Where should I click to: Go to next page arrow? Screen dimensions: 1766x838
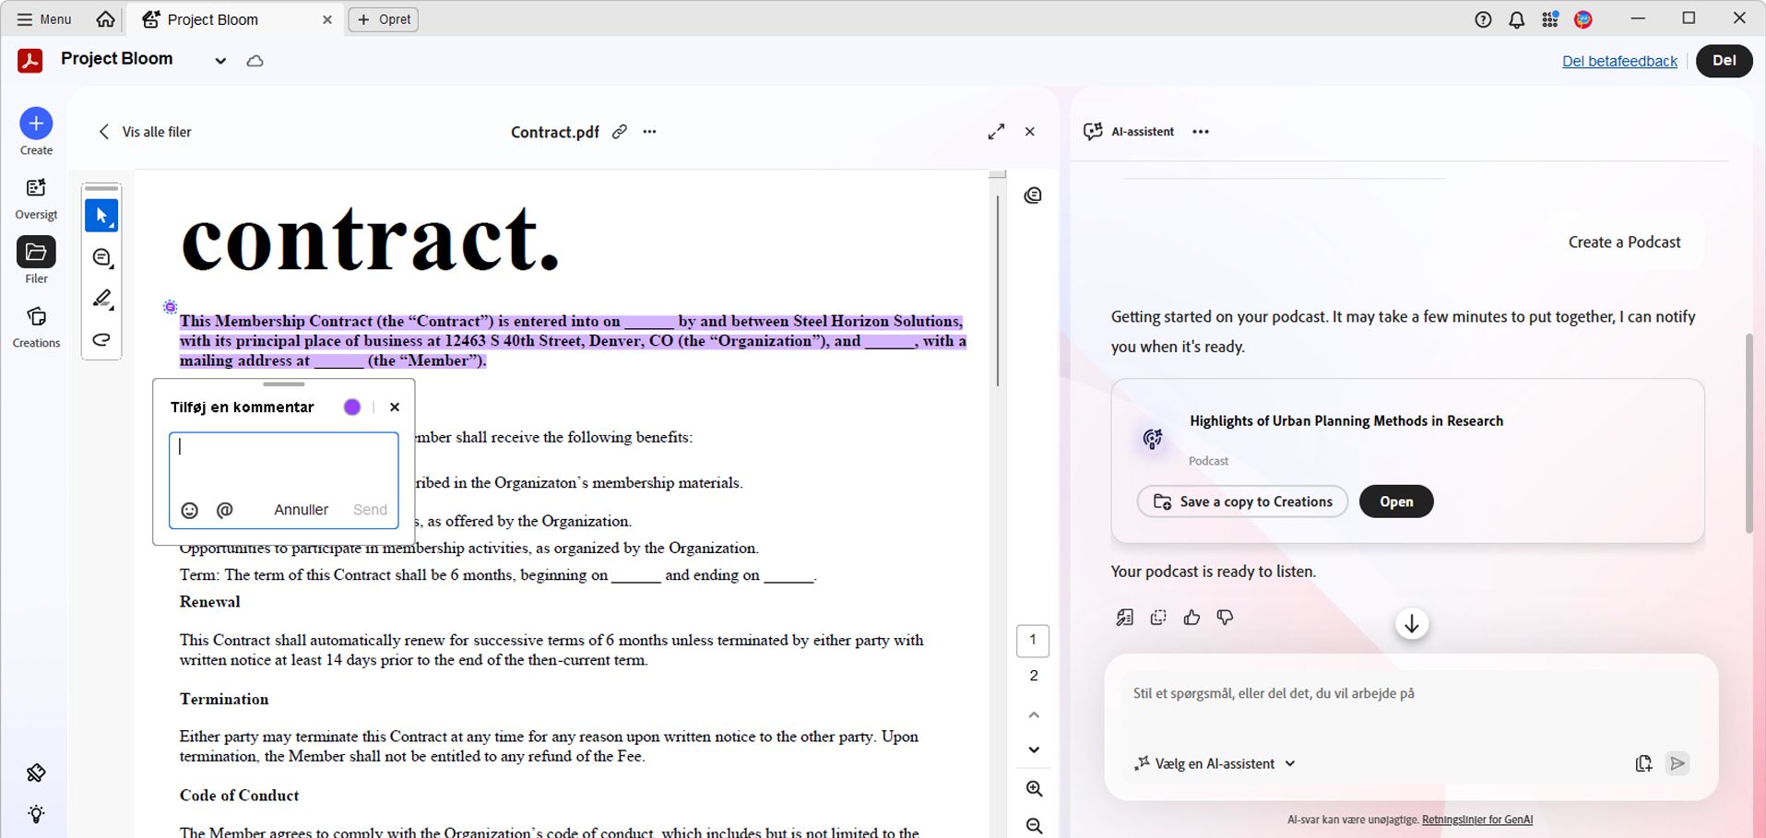(x=1034, y=749)
